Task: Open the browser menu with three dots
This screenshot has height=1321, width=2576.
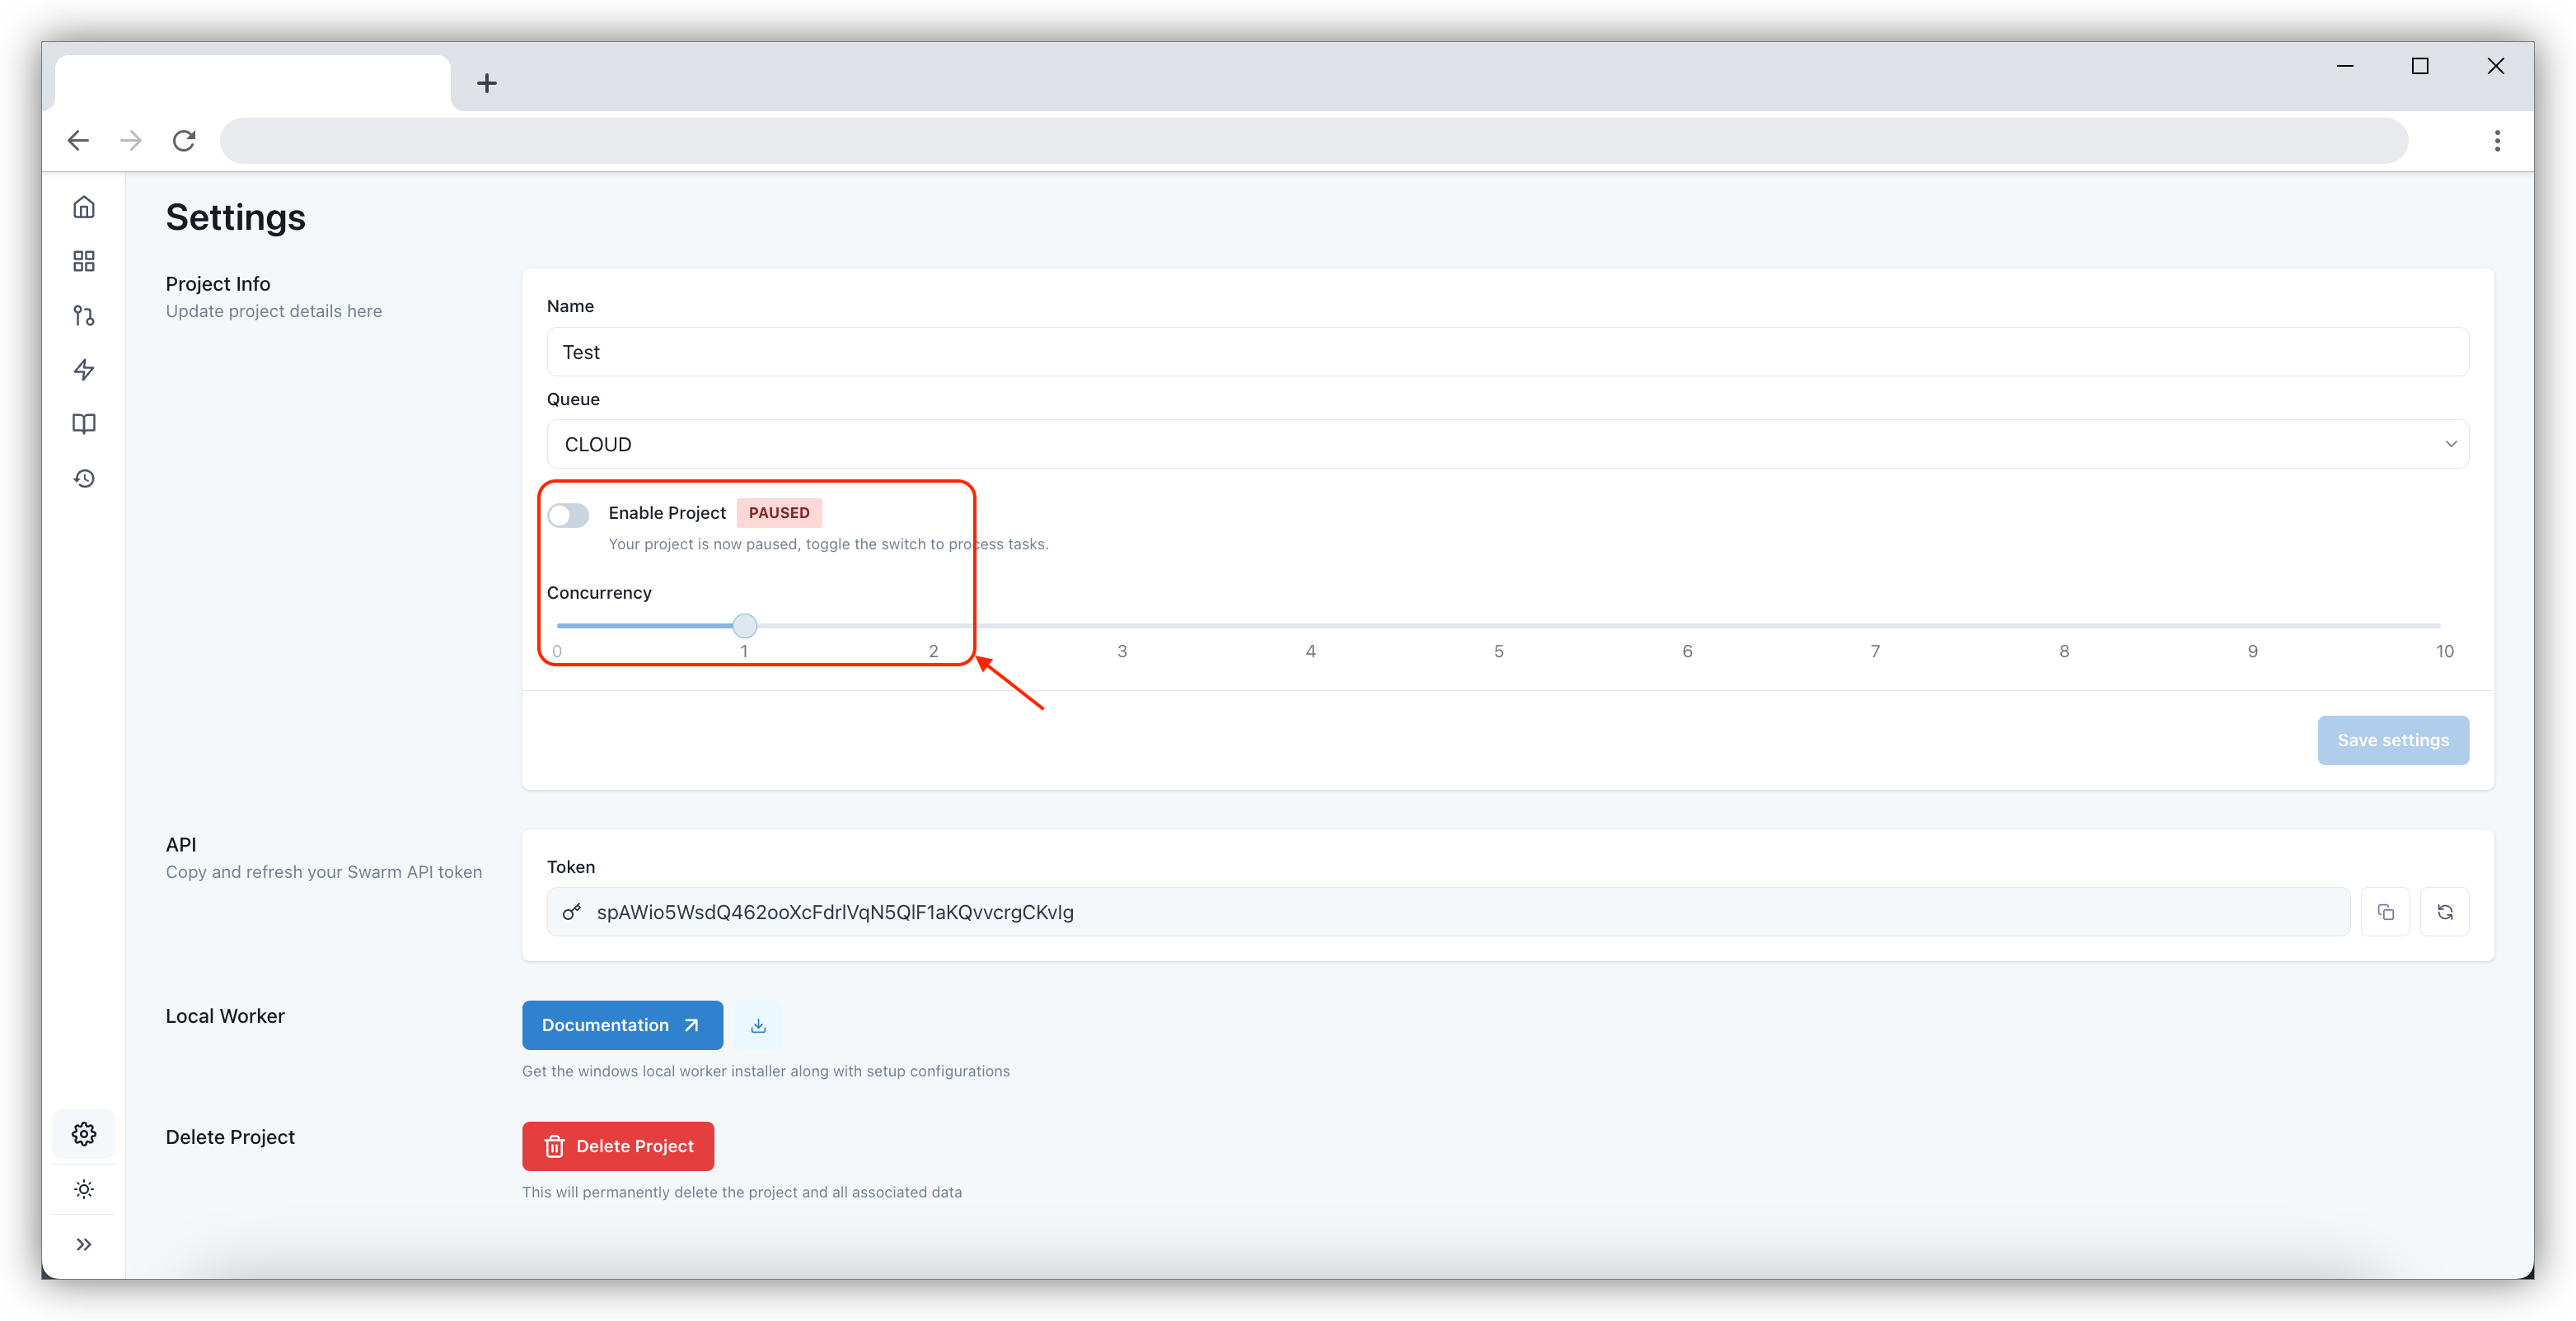Action: pos(2496,140)
